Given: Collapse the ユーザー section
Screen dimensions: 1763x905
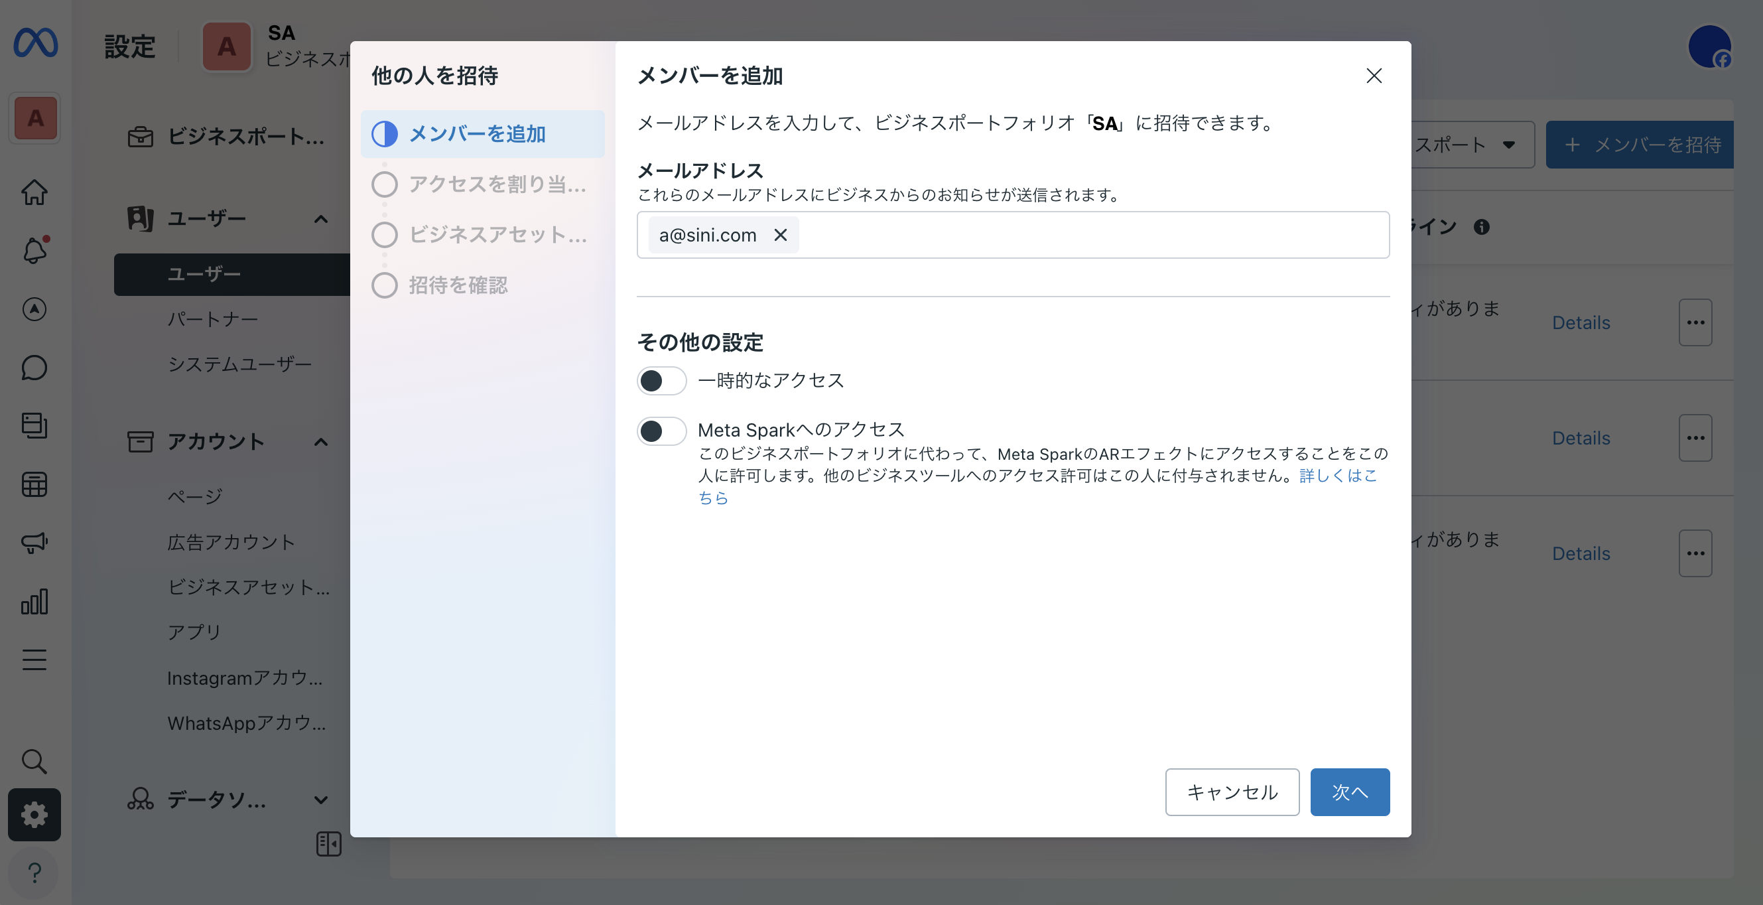Looking at the screenshot, I should tap(321, 219).
